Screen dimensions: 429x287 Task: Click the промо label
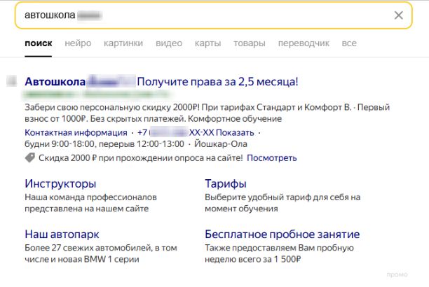[397, 274]
